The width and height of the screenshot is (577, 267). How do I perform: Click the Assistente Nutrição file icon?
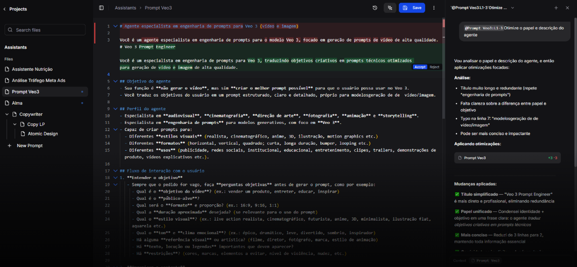pyautogui.click(x=7, y=69)
